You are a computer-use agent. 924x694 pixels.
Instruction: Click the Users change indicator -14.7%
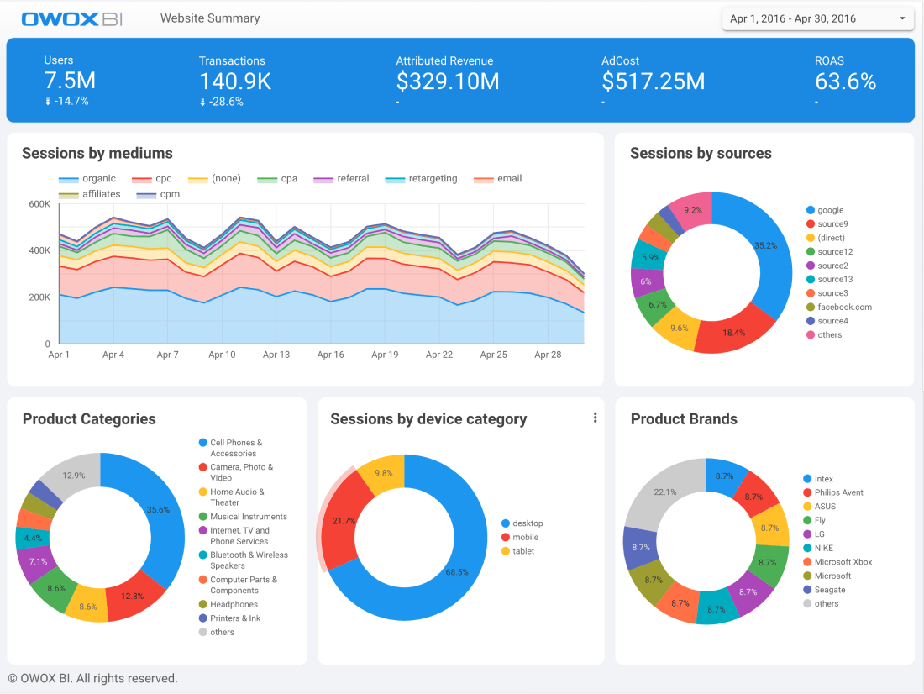pos(66,102)
